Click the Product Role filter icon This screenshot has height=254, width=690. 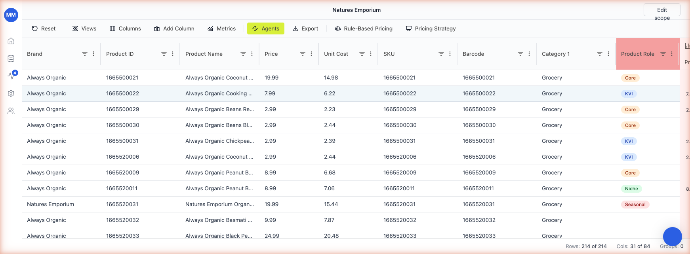663,54
